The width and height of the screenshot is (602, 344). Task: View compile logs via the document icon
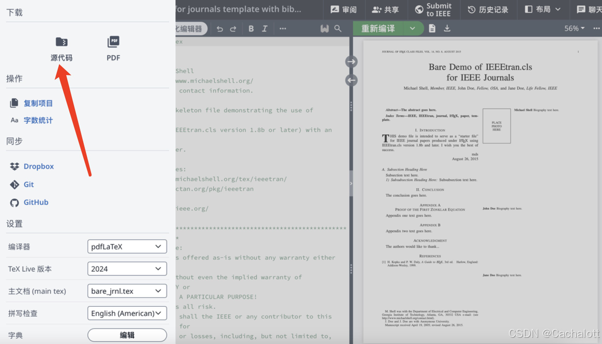pos(432,28)
